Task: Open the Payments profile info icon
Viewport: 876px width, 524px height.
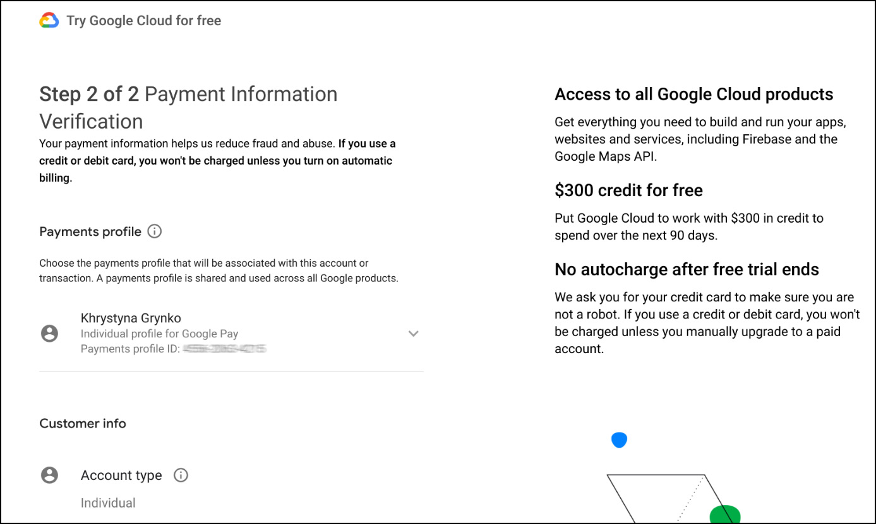Action: (154, 231)
